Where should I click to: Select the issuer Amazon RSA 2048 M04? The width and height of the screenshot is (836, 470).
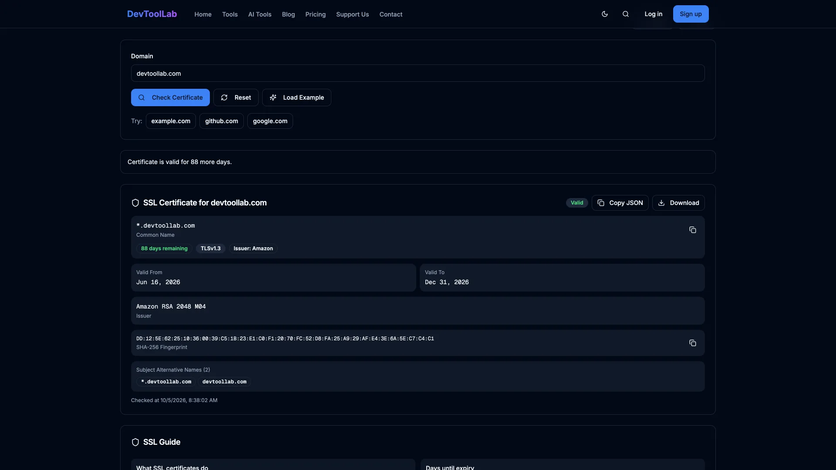click(171, 306)
